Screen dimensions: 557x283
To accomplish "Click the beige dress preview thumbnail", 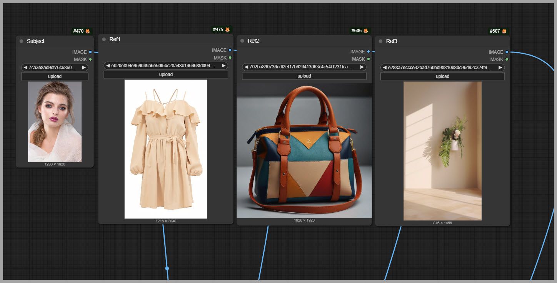I will (x=166, y=149).
